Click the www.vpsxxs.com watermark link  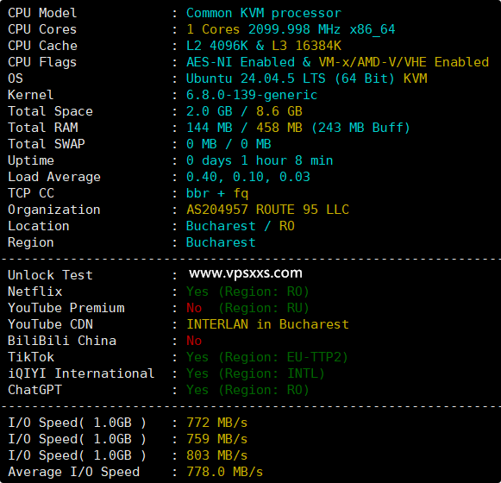coord(246,273)
